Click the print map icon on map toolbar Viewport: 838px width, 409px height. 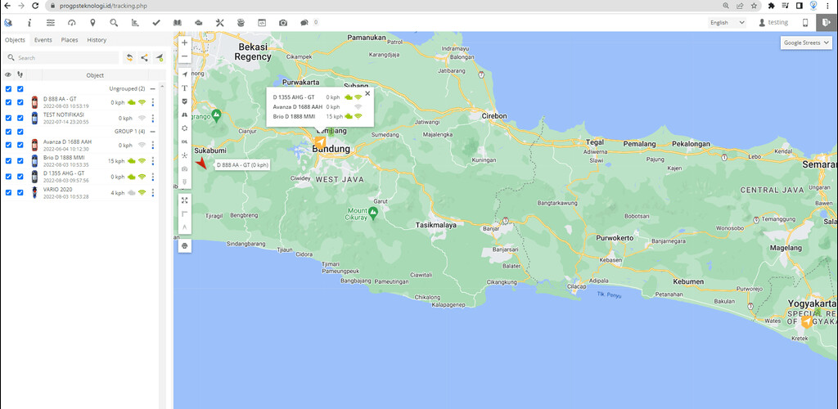184,245
